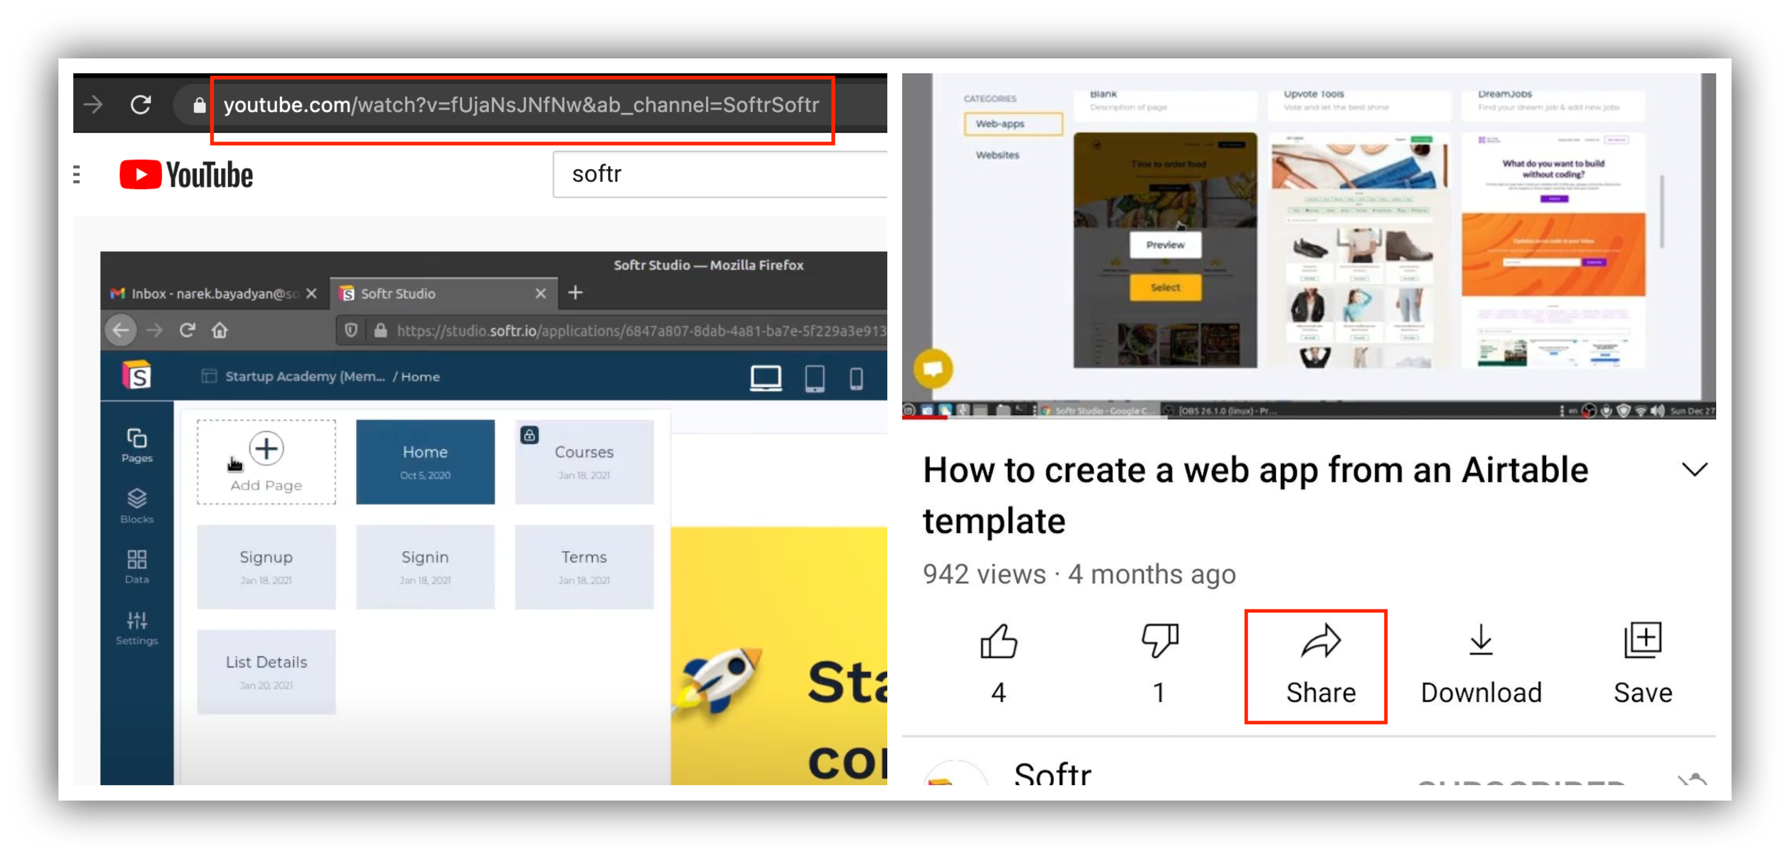1790x859 pixels.
Task: Switch to desktop preview mode
Action: point(765,378)
